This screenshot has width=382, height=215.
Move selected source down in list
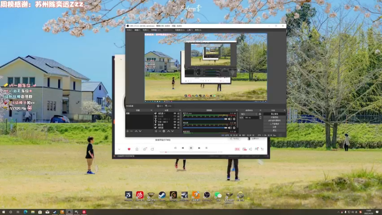click(x=172, y=131)
